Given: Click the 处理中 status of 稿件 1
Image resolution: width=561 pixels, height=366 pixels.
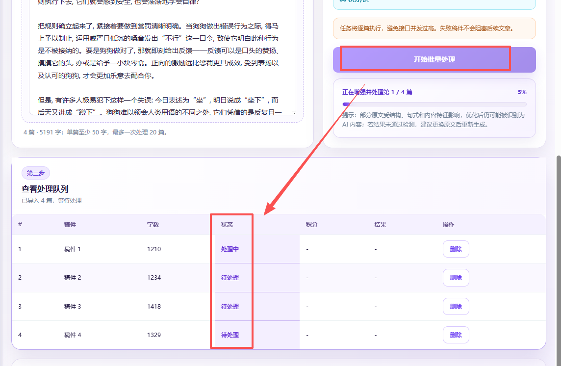Looking at the screenshot, I should click(x=229, y=249).
